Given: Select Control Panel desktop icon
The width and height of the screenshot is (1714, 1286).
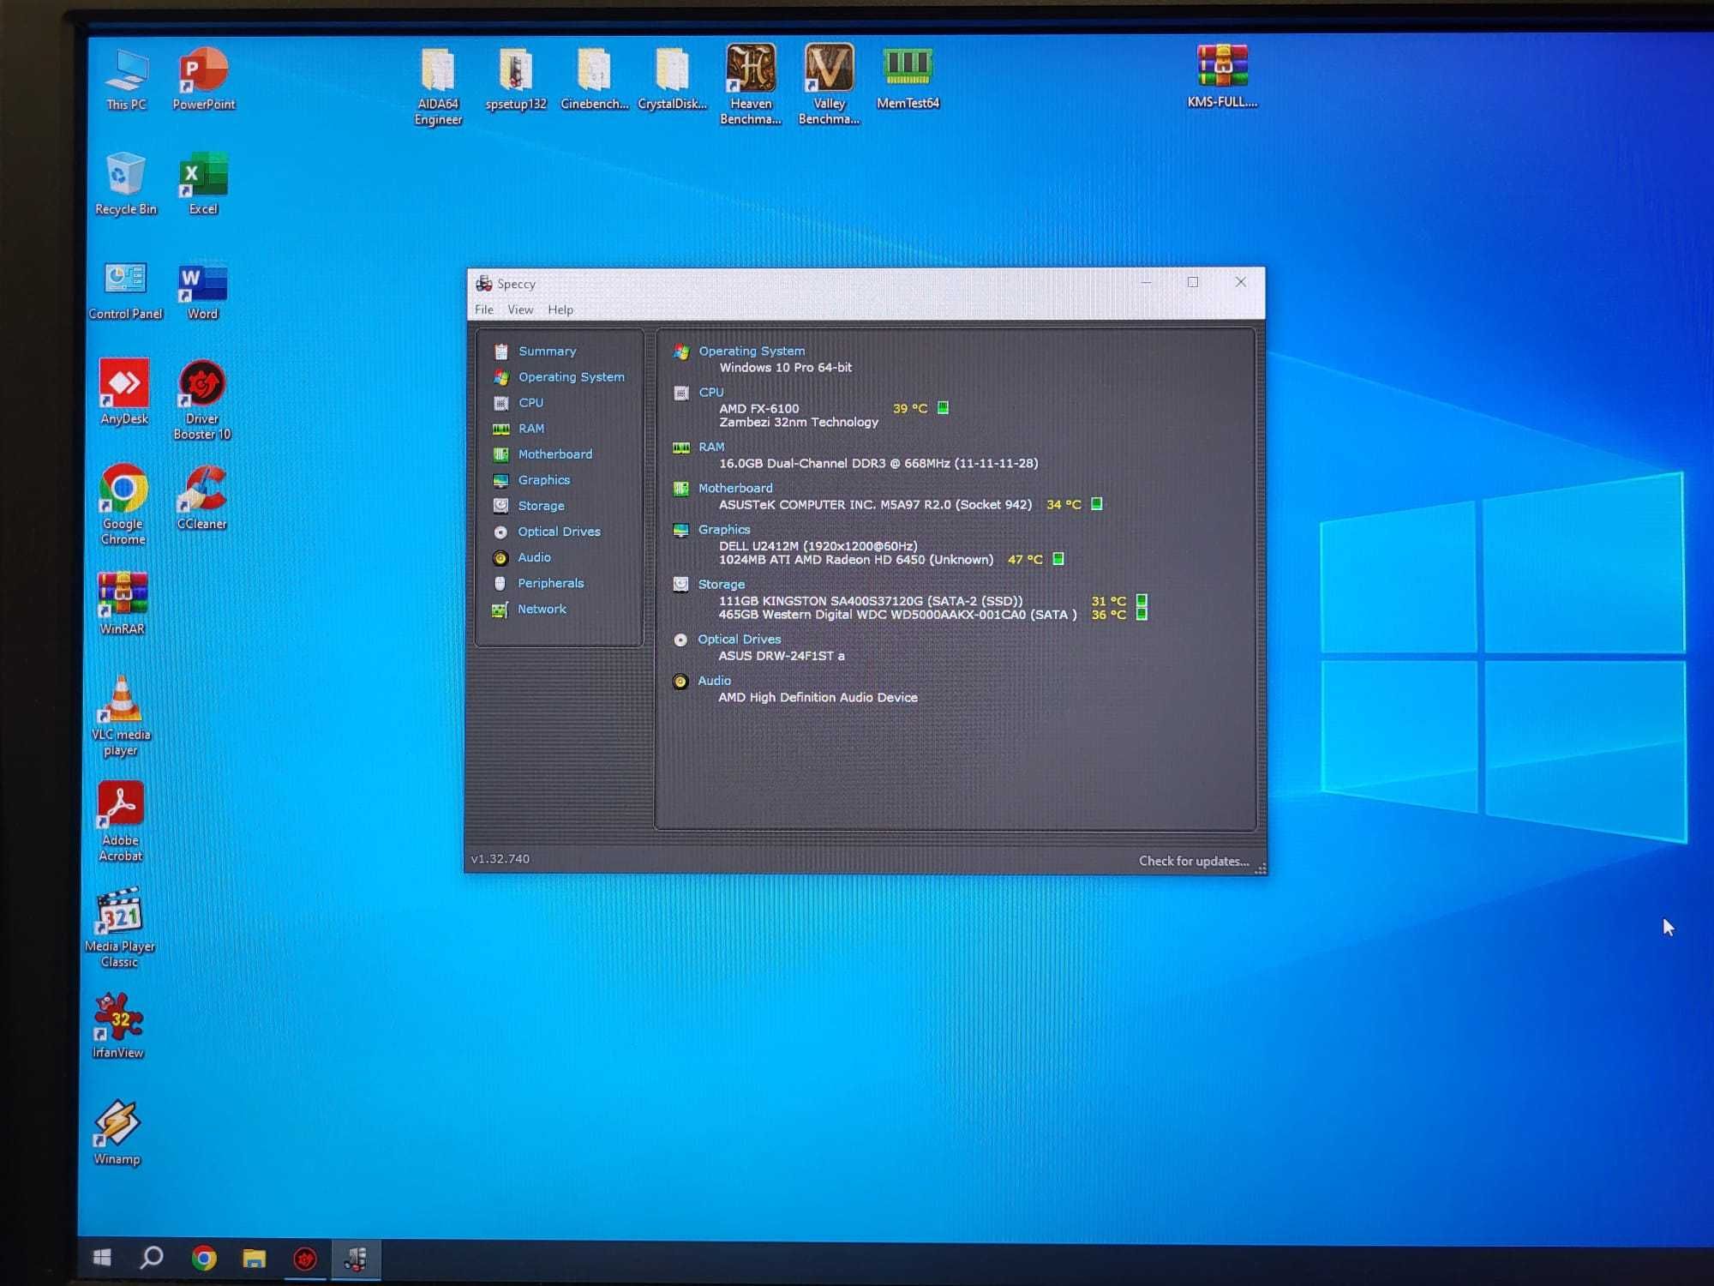Looking at the screenshot, I should pyautogui.click(x=125, y=291).
